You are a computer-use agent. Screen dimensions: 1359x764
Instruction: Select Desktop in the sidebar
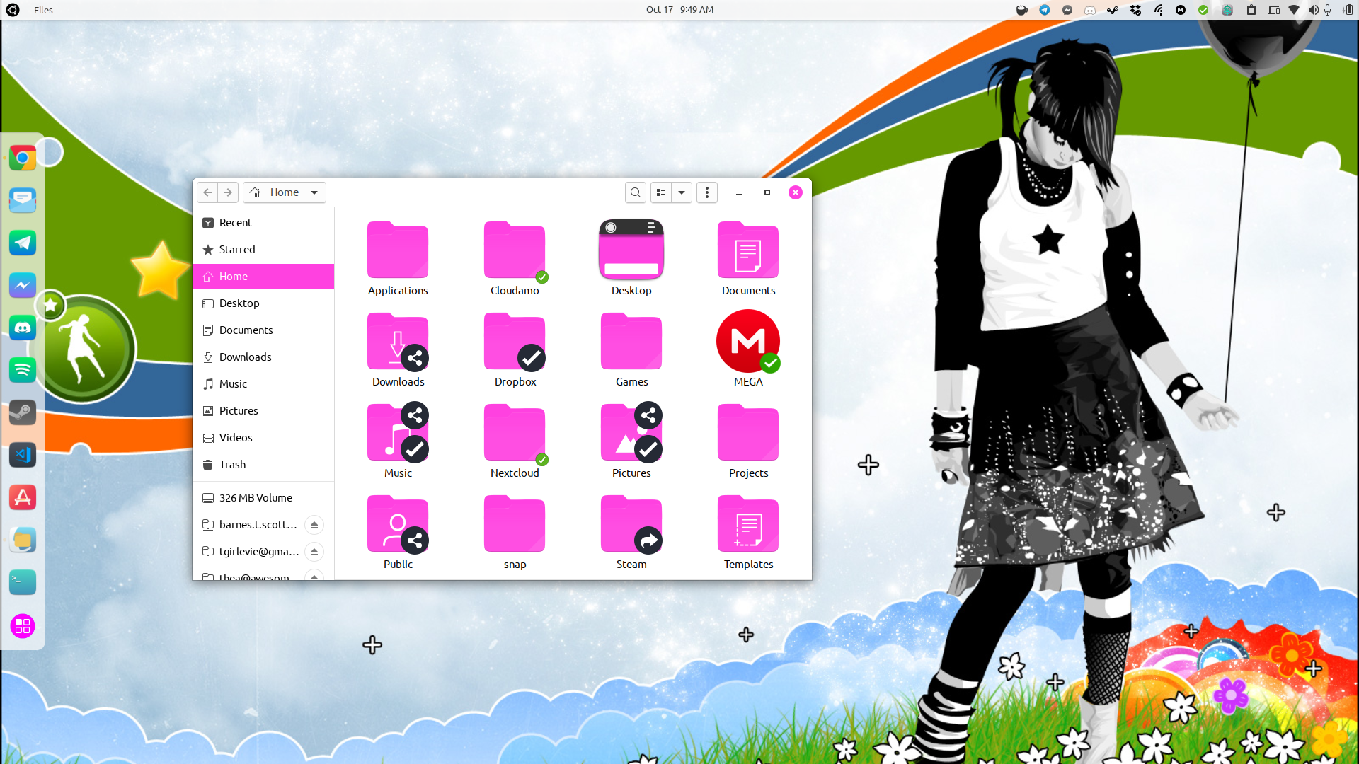[x=263, y=303]
